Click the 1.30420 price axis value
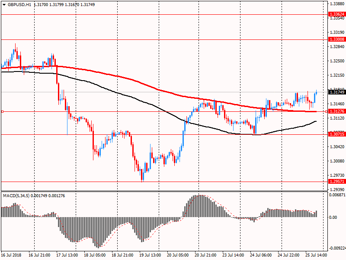This screenshot has width=346, height=260. pos(337,147)
